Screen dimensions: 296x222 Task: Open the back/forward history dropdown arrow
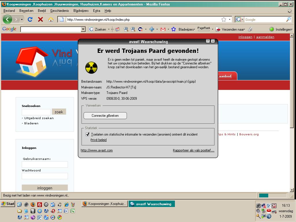point(22,19)
